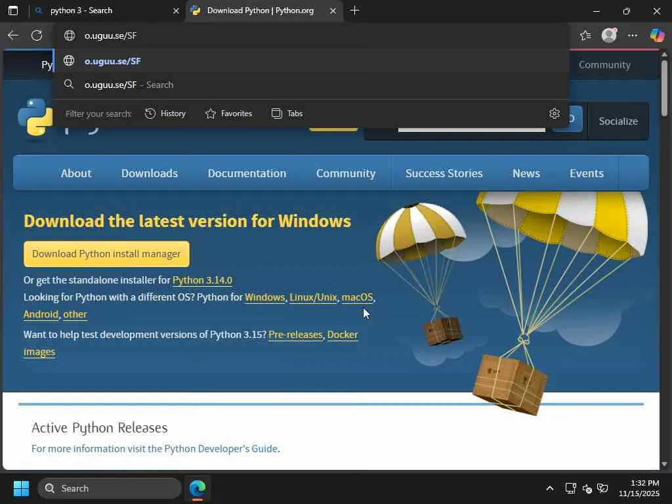Click the scrollbar up arrow
The image size is (672, 504).
(x=664, y=54)
